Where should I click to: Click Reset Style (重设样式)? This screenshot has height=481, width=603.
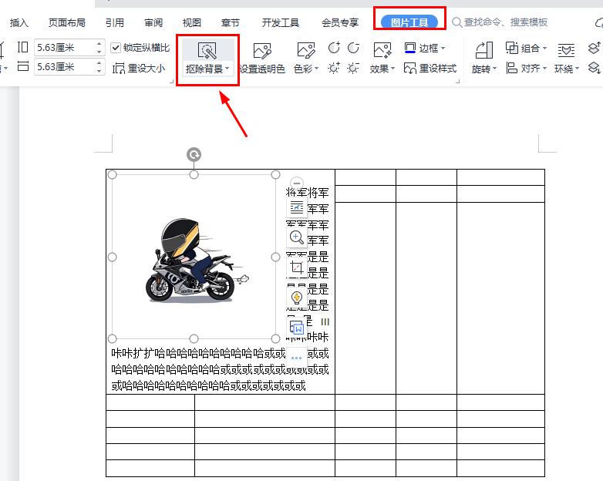(x=430, y=69)
